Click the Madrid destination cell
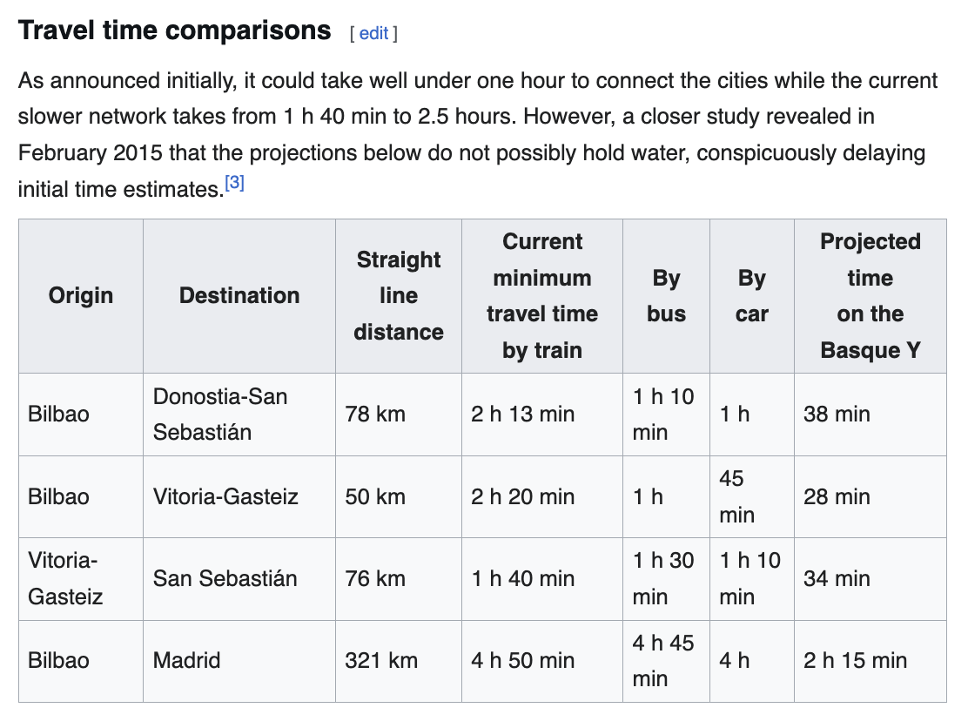This screenshot has height=728, width=968. coord(186,661)
